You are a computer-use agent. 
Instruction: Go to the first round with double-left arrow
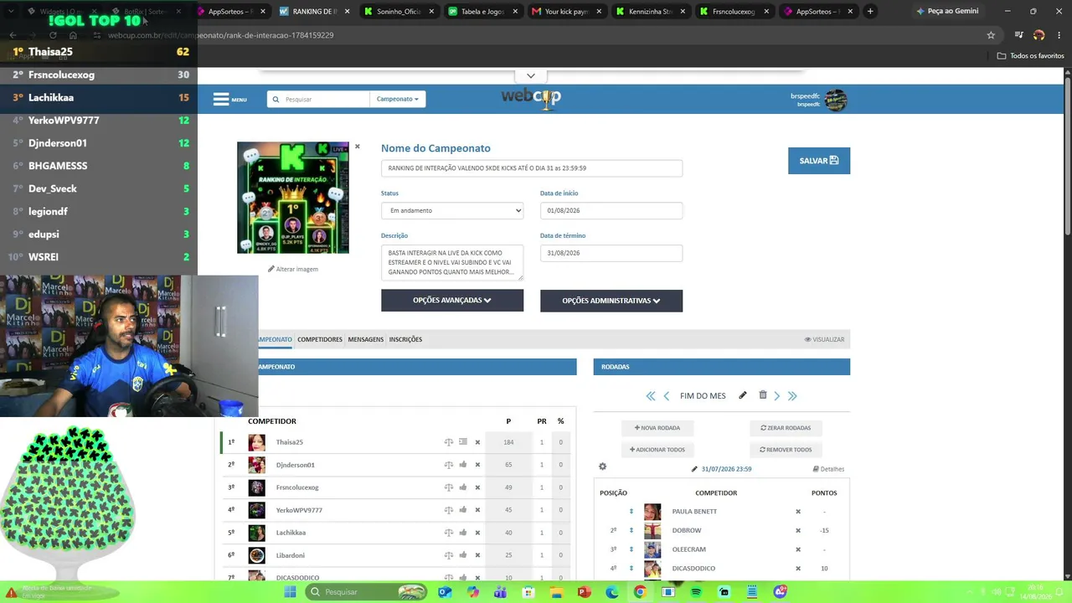click(x=650, y=396)
